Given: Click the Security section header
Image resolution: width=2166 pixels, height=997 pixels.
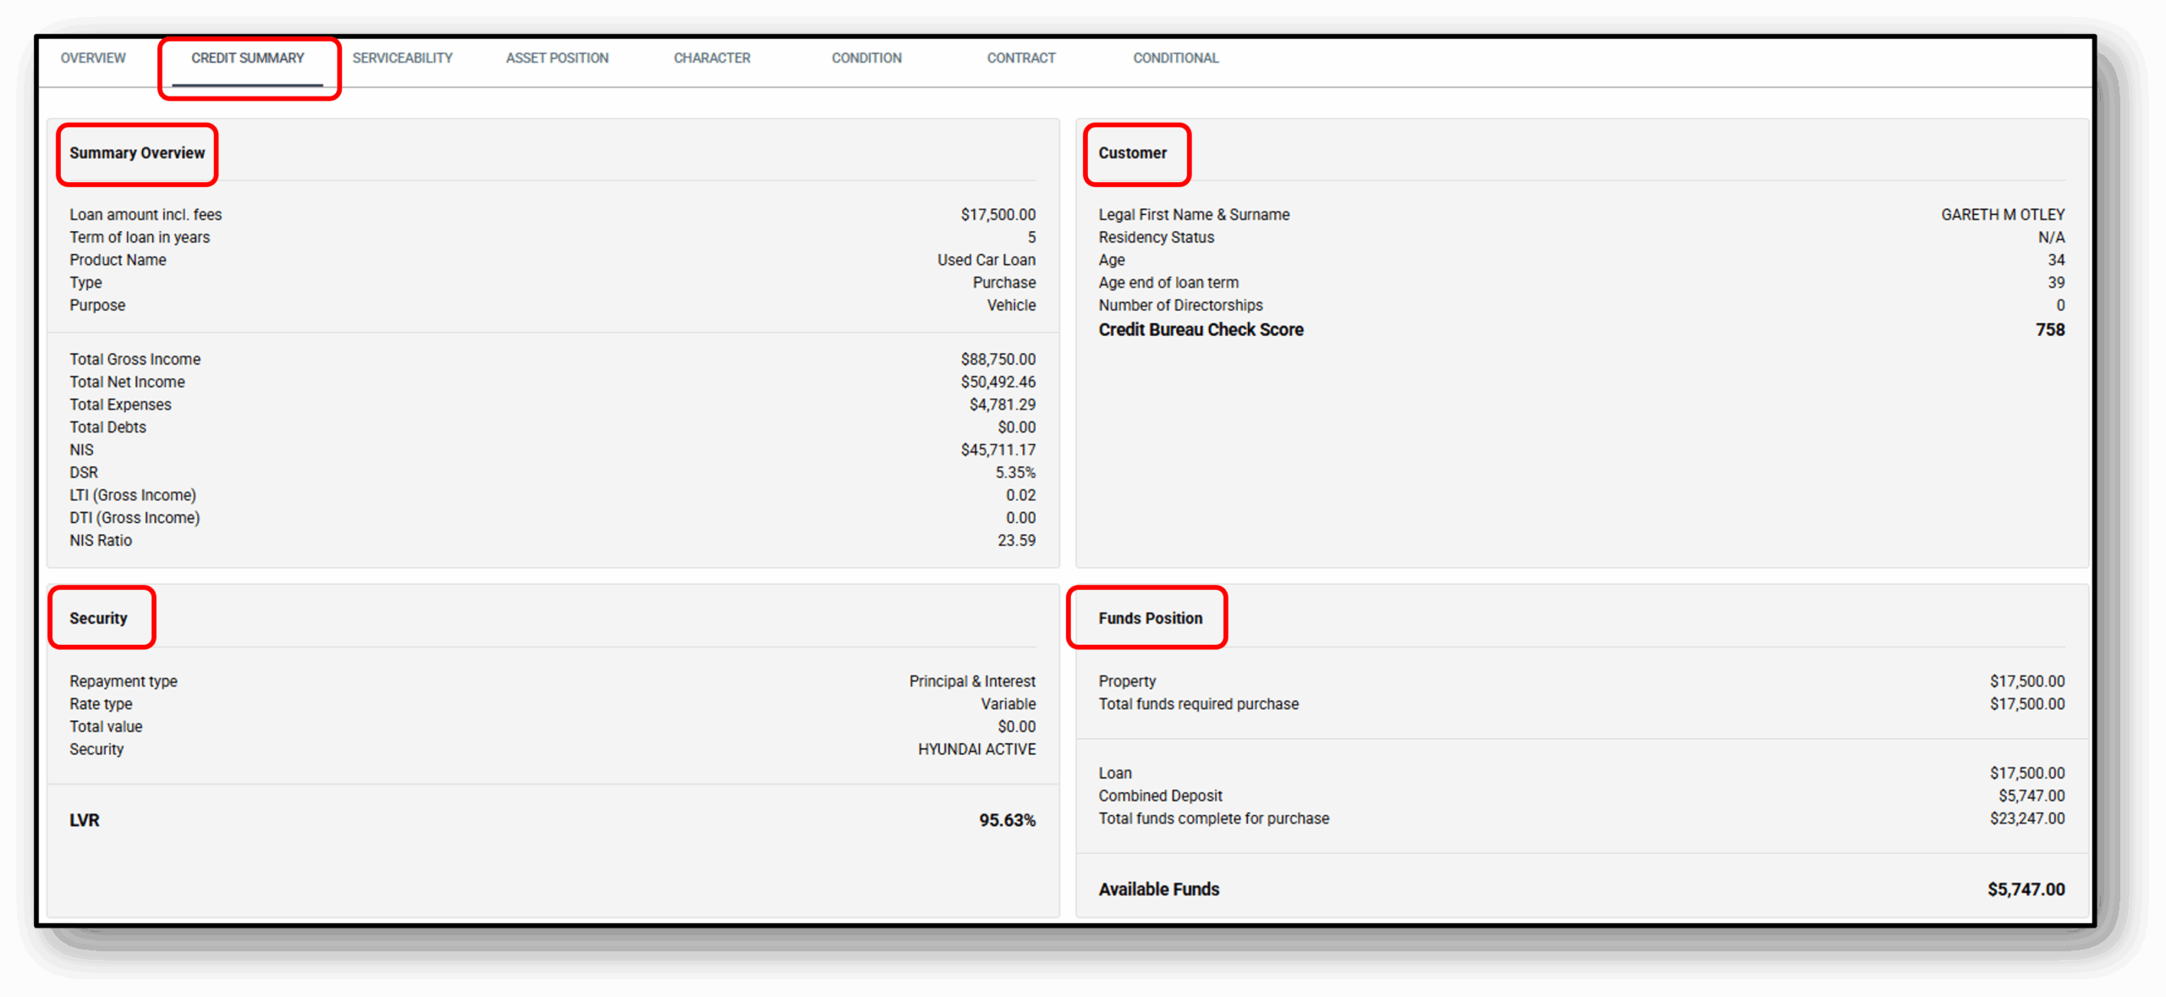Looking at the screenshot, I should [x=99, y=618].
